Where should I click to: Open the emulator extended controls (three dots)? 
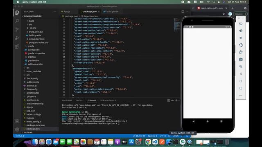(241, 95)
